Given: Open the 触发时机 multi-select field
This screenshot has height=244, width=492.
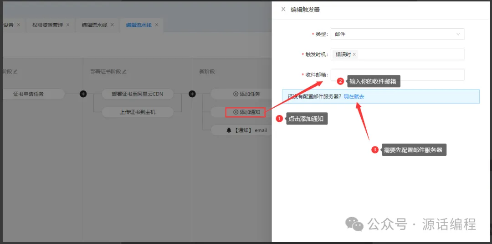Looking at the screenshot, I should tap(410, 55).
